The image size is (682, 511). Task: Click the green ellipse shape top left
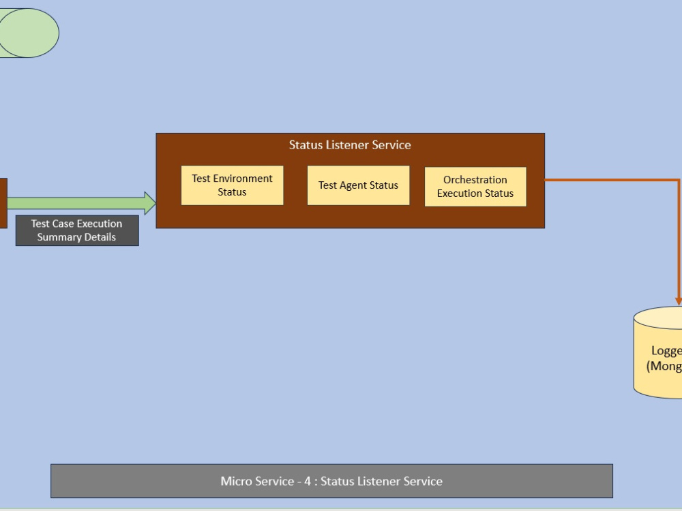click(x=27, y=31)
